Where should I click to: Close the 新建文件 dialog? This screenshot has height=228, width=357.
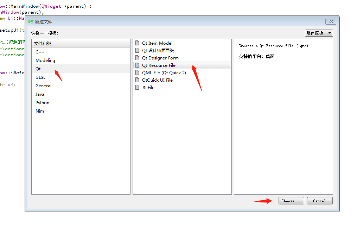click(x=331, y=21)
